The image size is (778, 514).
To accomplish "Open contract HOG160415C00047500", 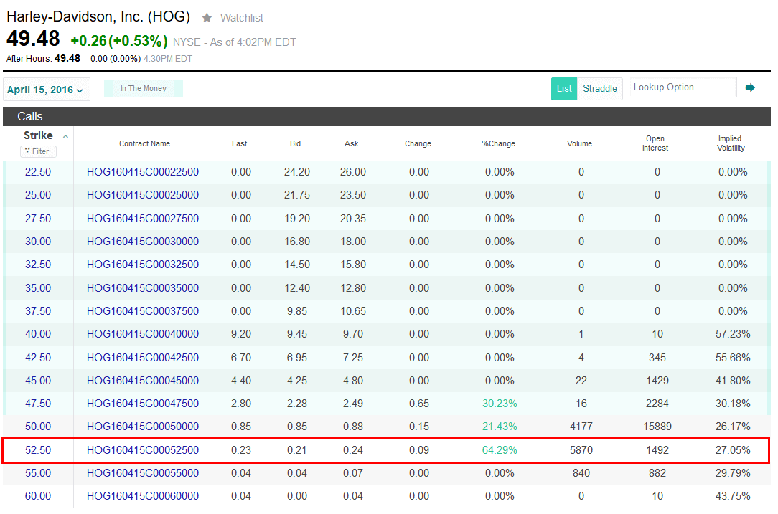I will click(143, 404).
